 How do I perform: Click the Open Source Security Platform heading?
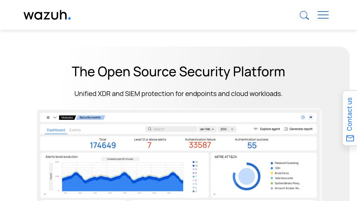[178, 72]
